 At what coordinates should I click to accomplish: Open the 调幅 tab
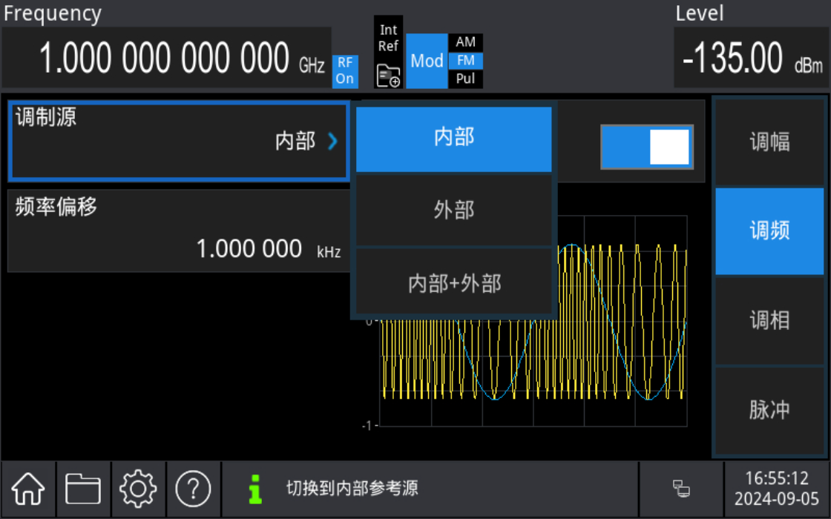tap(769, 142)
